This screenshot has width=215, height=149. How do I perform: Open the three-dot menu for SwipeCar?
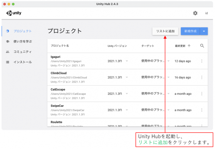click(x=202, y=110)
